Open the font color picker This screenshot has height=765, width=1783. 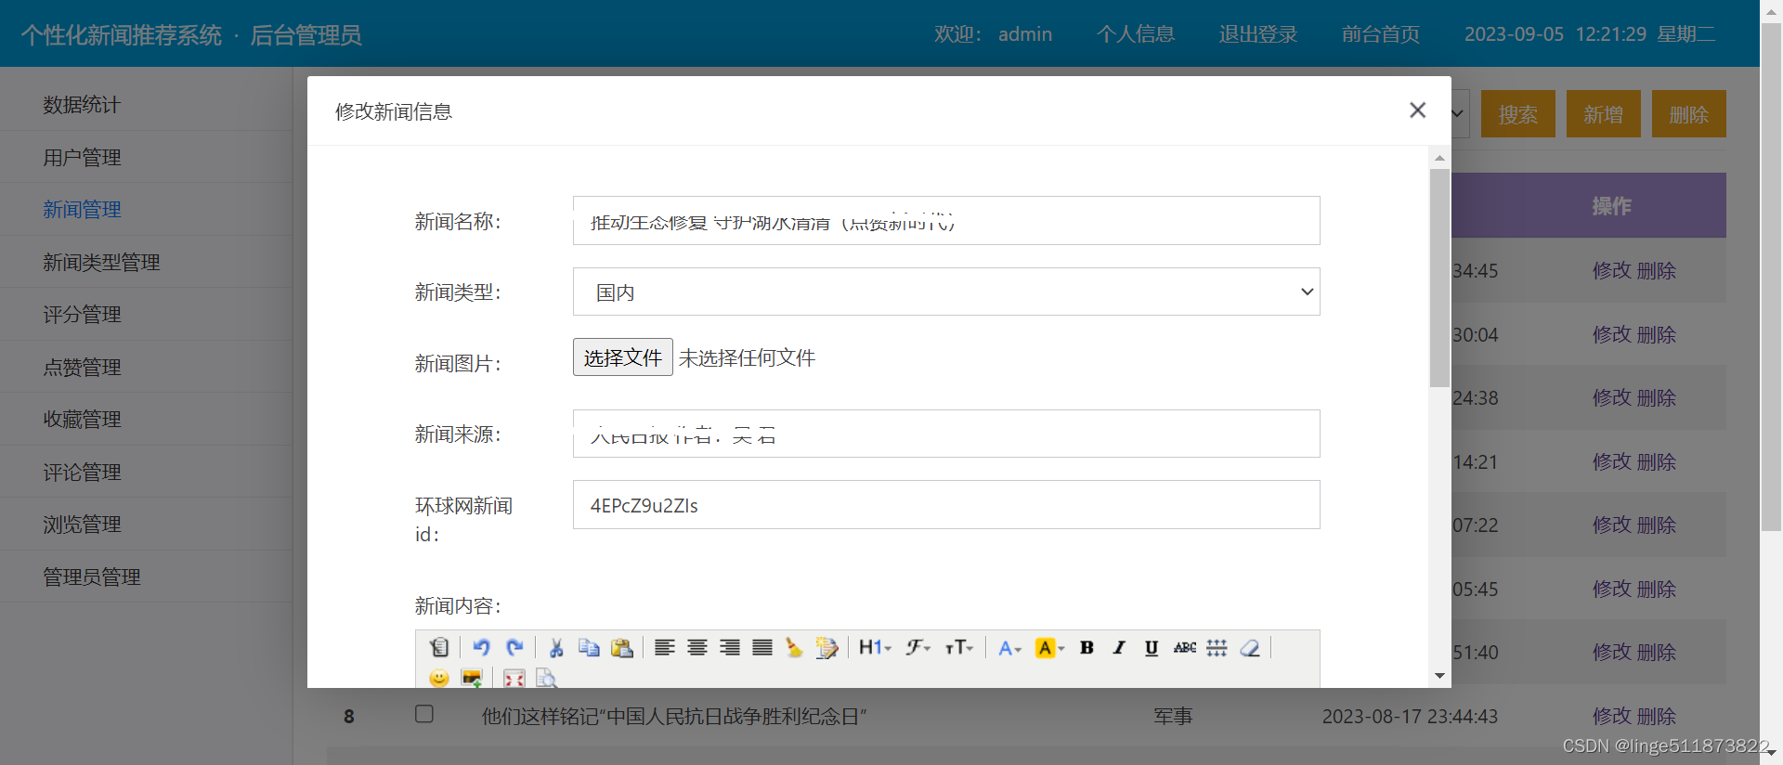[x=1009, y=647]
